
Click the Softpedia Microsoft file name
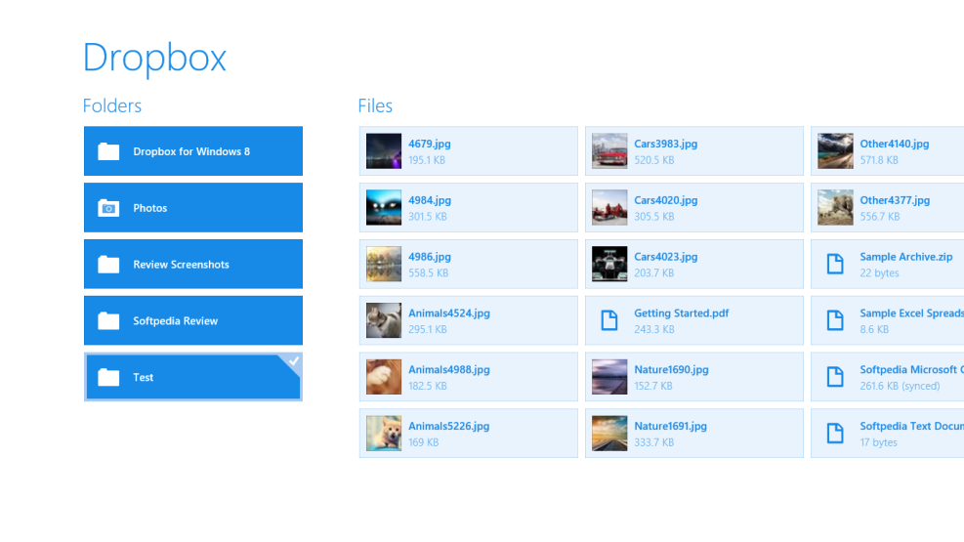(x=911, y=370)
